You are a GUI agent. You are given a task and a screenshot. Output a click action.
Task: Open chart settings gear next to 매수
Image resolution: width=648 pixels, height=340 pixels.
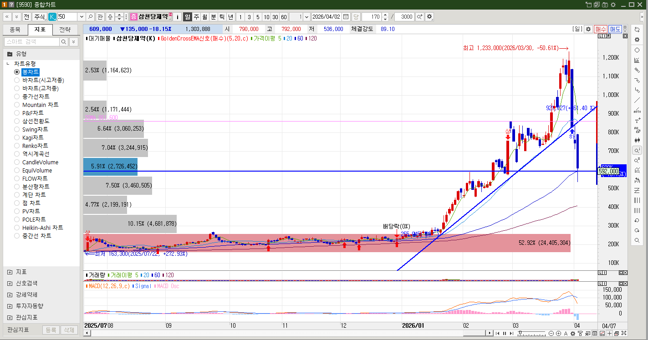[x=588, y=29]
